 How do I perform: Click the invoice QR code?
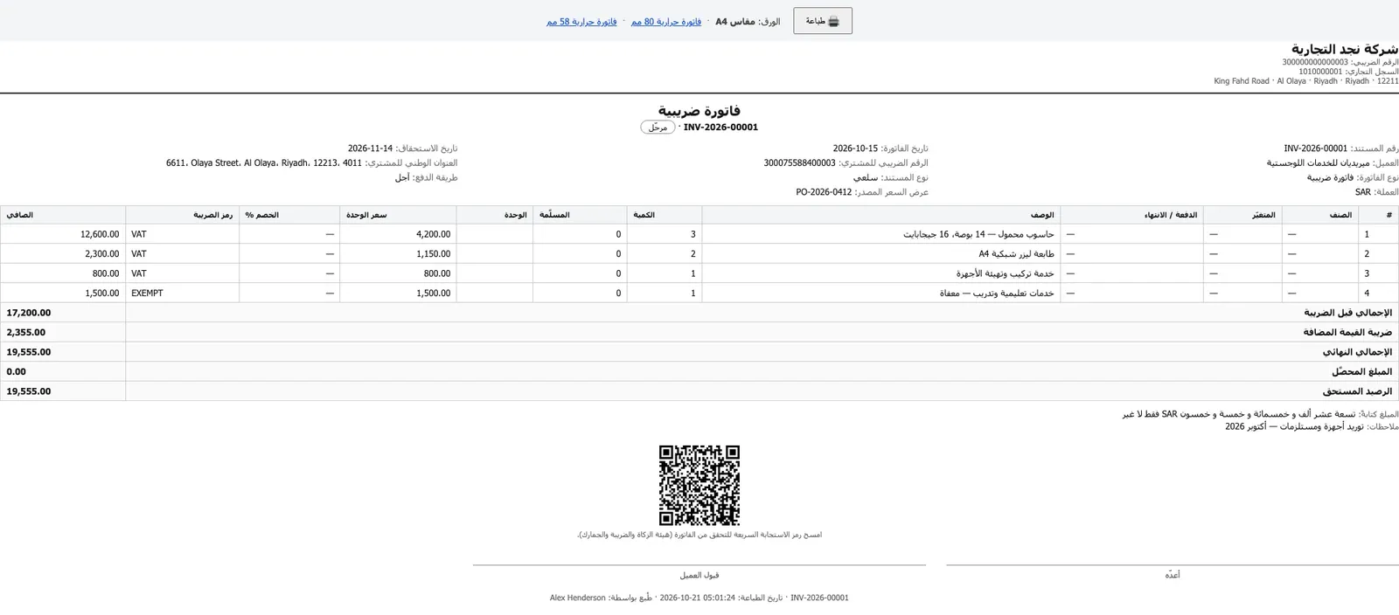click(699, 486)
